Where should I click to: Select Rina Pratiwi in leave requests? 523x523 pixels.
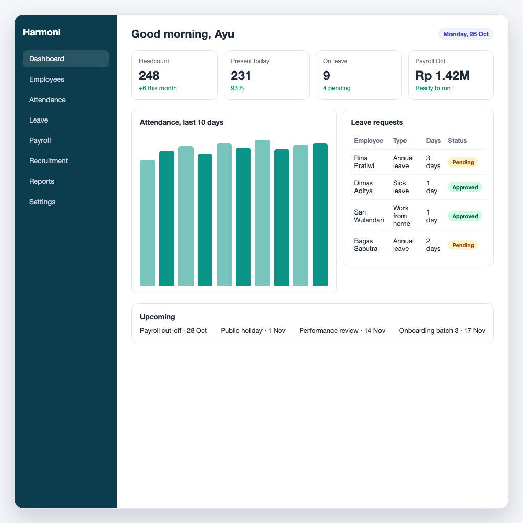pyautogui.click(x=364, y=162)
